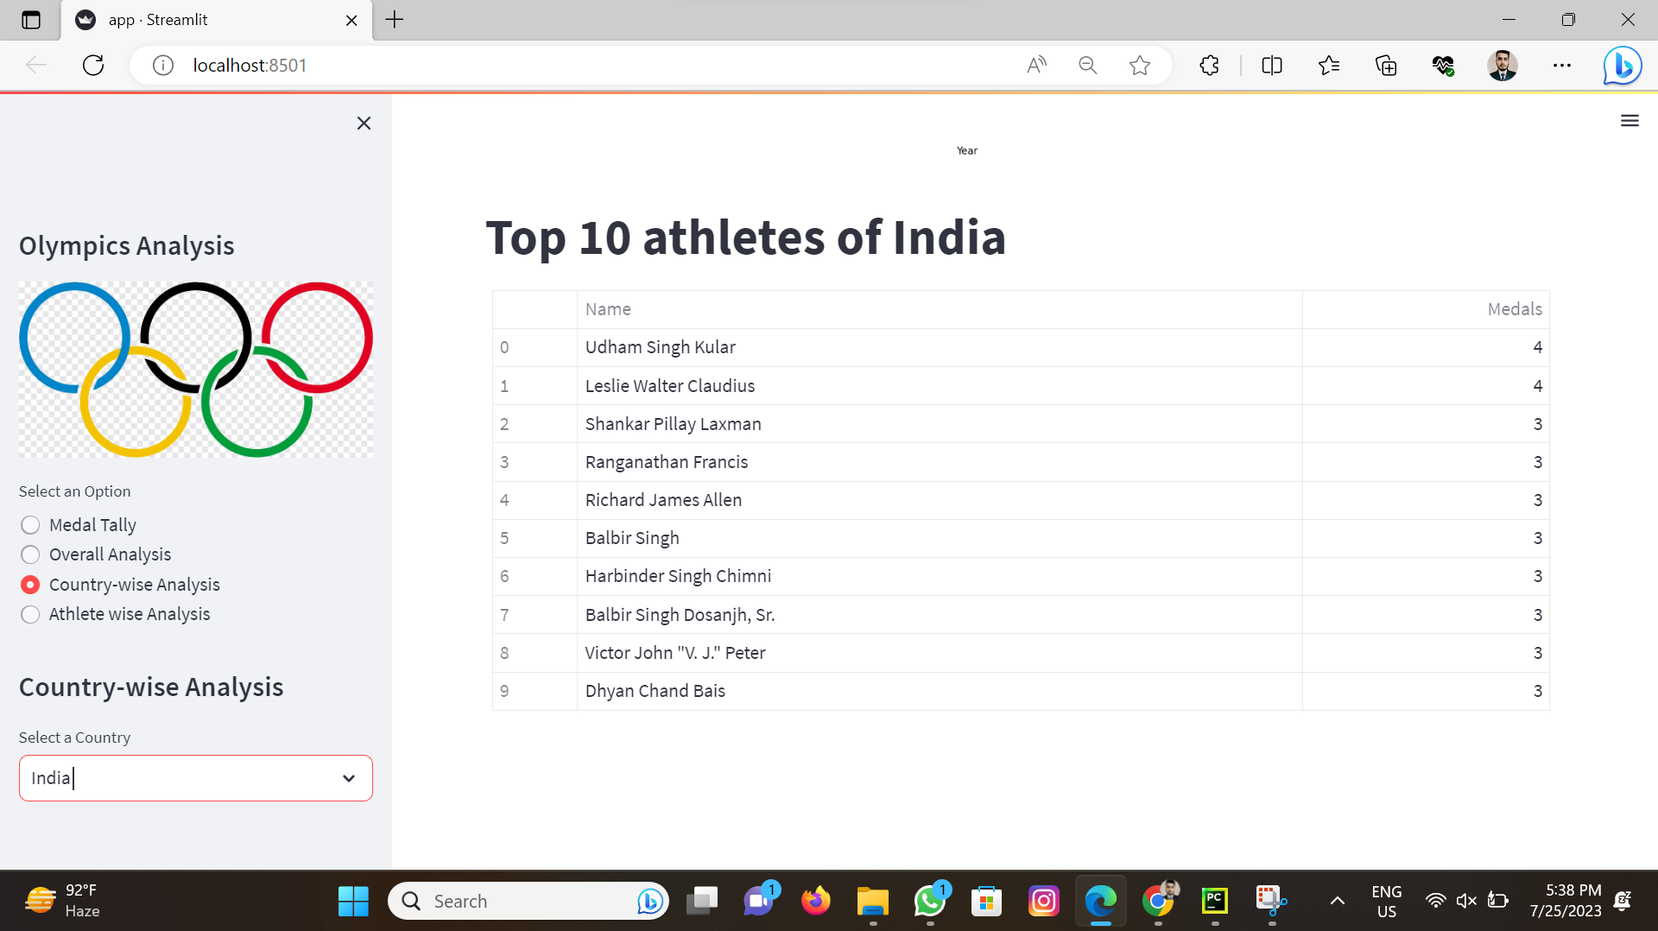
Task: Open the Settings and more menu
Action: pos(1562,65)
